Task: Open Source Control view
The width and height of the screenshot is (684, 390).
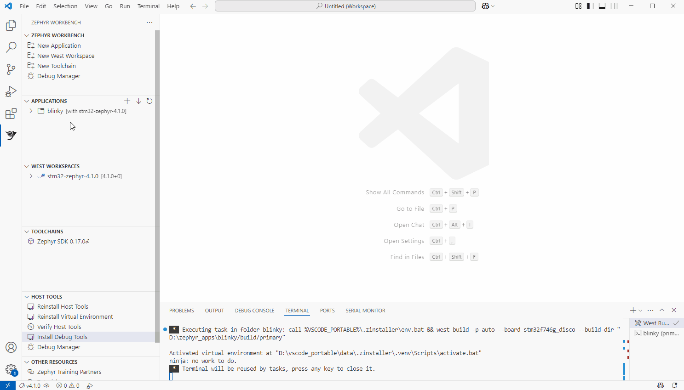Action: click(x=11, y=69)
